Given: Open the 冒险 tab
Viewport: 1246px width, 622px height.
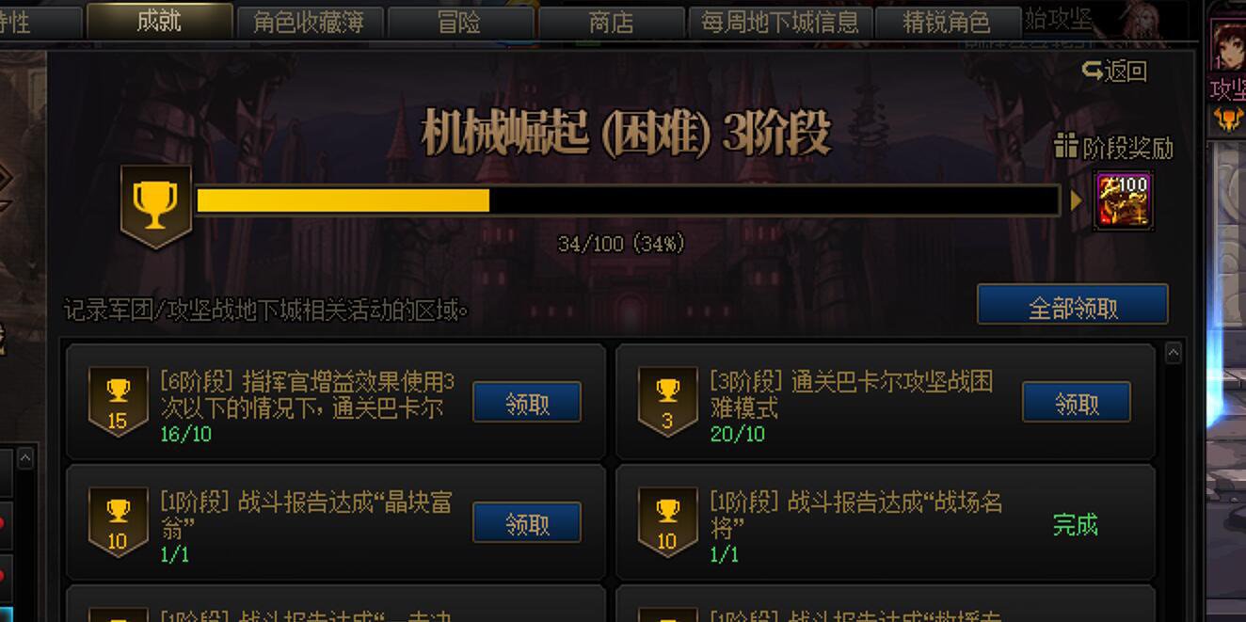Looking at the screenshot, I should [x=460, y=22].
